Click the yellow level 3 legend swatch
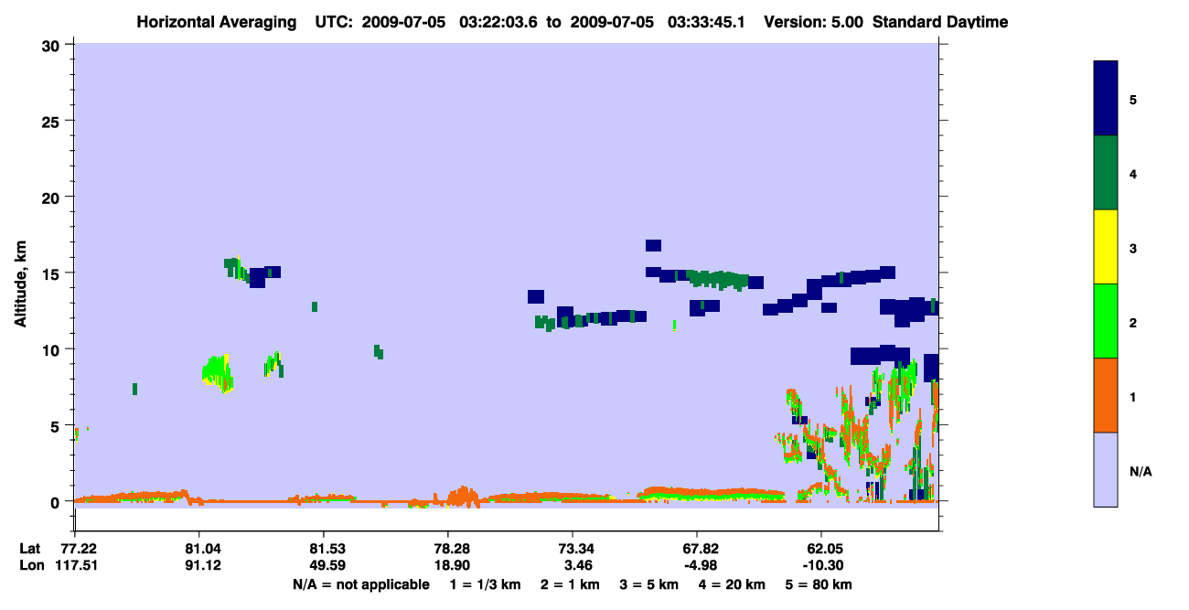The height and width of the screenshot is (610, 1189). pyautogui.click(x=1106, y=247)
